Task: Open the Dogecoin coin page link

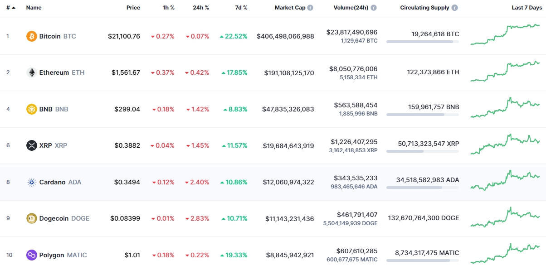Action: pos(64,218)
